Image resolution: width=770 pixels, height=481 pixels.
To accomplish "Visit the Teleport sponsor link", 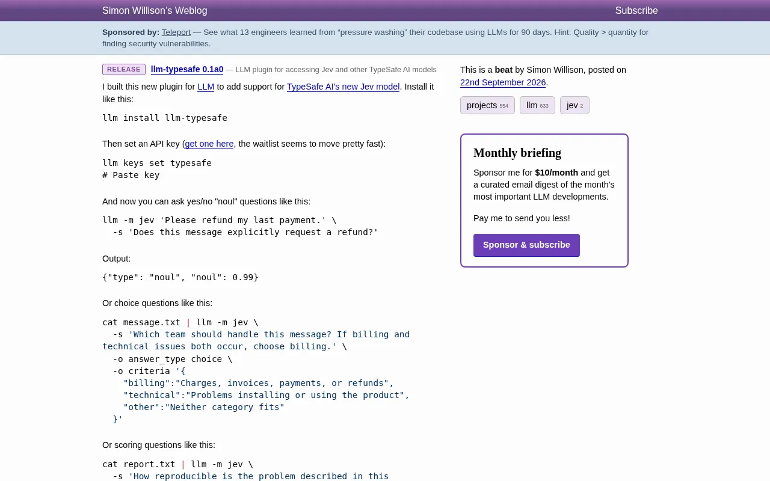I will (x=176, y=32).
